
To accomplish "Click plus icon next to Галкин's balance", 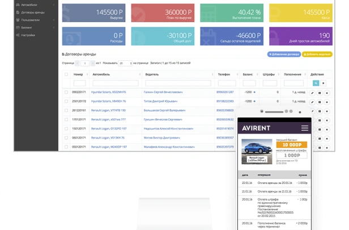I will (254, 92).
